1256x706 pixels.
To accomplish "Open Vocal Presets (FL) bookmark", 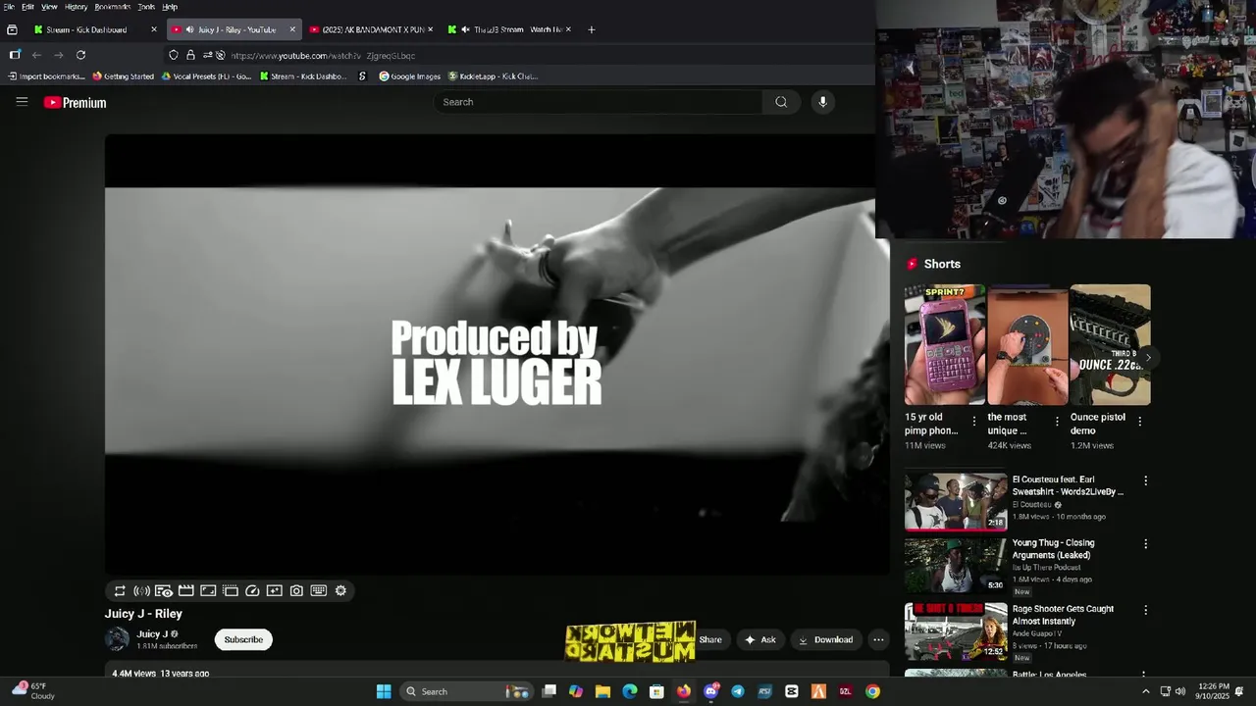I will tap(206, 76).
